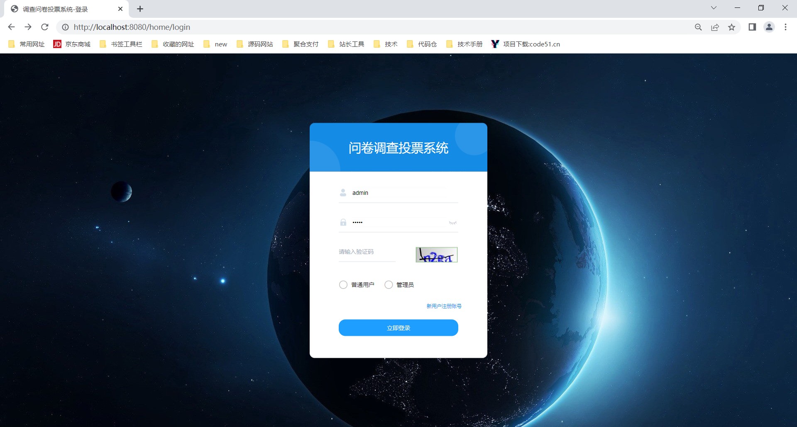Click the lock icon beside password

(343, 222)
